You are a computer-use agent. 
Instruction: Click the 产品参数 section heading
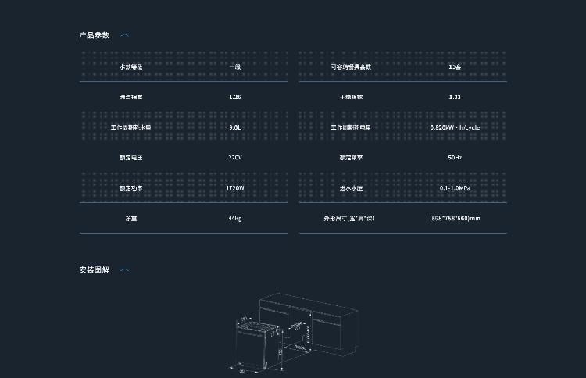pyautogui.click(x=95, y=35)
